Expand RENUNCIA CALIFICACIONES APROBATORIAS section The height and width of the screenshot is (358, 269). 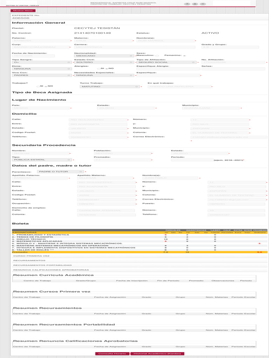click(x=139, y=270)
